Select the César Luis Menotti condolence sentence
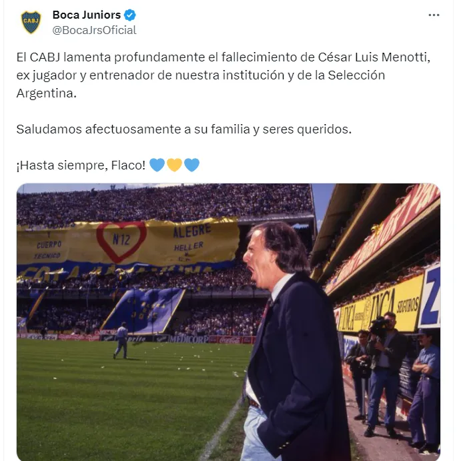This screenshot has height=461, width=457. tap(223, 75)
